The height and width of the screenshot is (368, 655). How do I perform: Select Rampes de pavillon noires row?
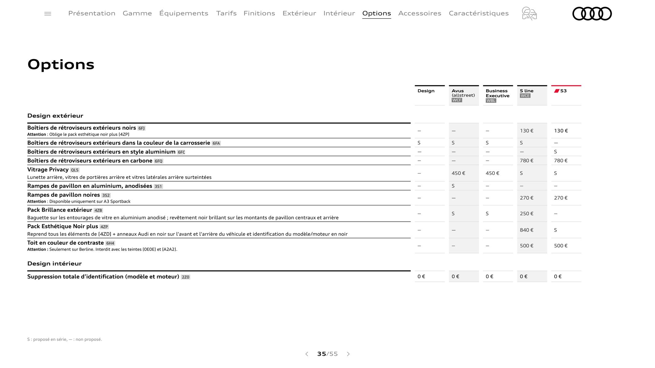tap(219, 198)
